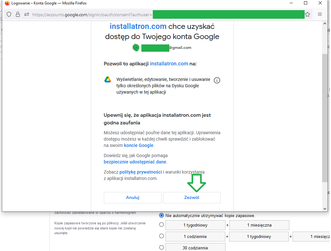This screenshot has height=251, width=331.
Task: Click the info icon next to the Drive permission
Action: [x=217, y=80]
